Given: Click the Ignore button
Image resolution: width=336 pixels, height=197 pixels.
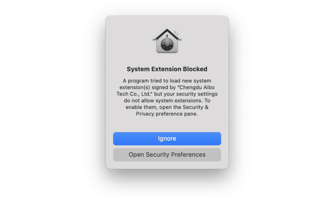Looking at the screenshot, I should coord(167,139).
